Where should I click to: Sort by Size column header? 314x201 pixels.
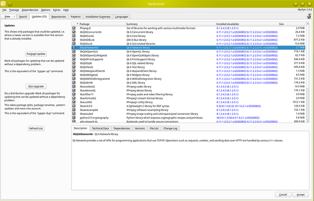pos(292,24)
